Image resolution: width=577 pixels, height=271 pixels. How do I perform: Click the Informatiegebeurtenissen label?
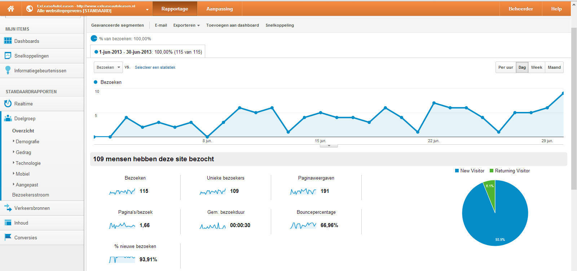click(40, 71)
